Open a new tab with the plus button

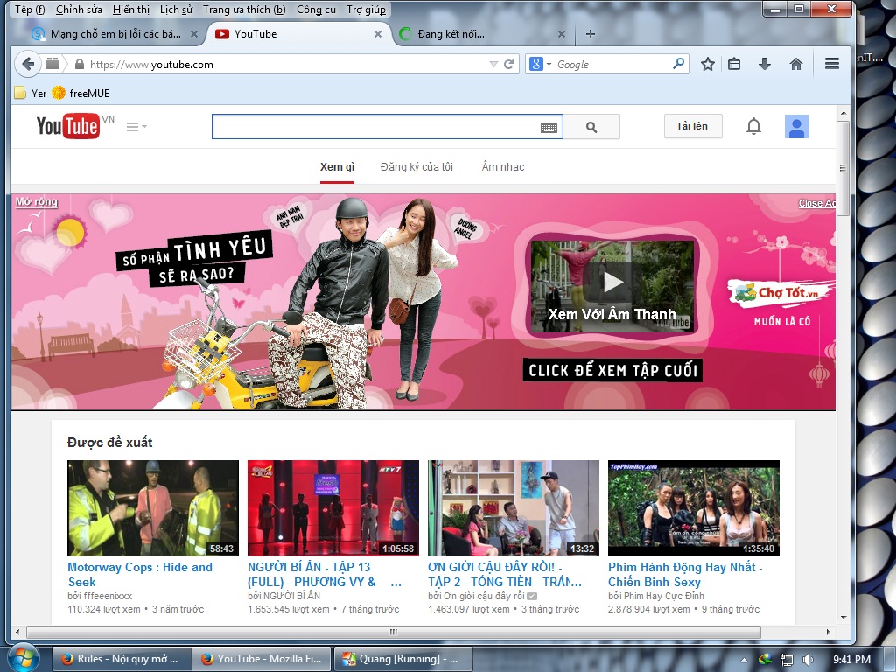click(x=591, y=34)
